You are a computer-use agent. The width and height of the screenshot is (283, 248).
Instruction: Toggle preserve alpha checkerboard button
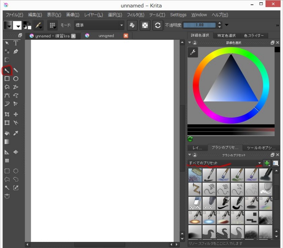(145, 25)
